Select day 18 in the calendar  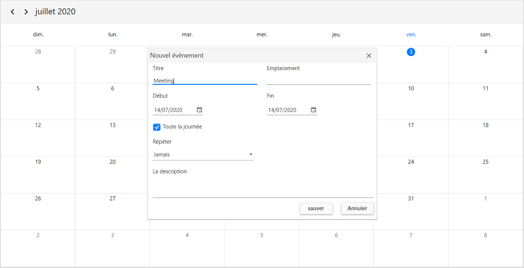pyautogui.click(x=485, y=125)
